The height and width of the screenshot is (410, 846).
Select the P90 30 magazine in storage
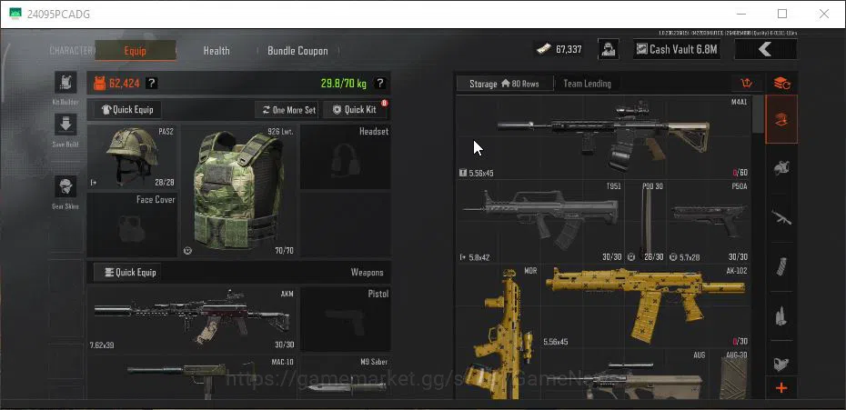pos(645,221)
